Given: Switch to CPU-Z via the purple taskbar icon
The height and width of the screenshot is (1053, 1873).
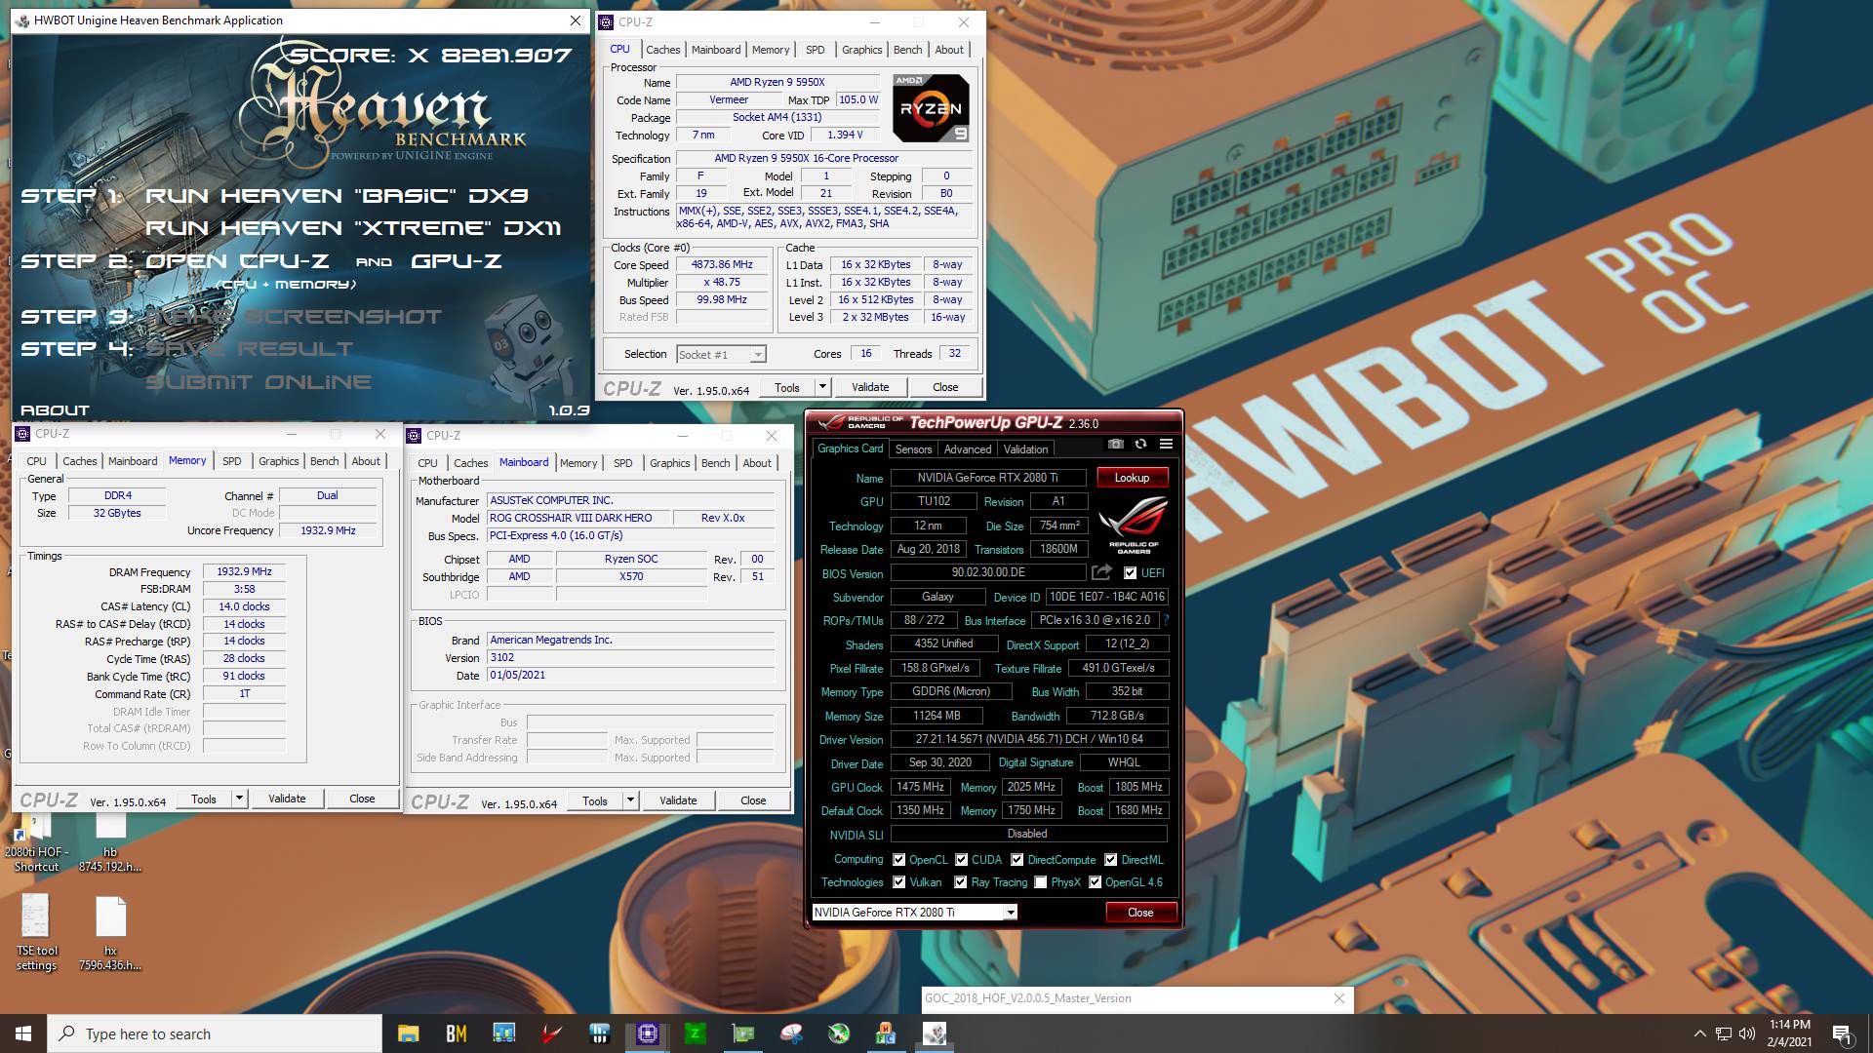Looking at the screenshot, I should click(648, 1033).
